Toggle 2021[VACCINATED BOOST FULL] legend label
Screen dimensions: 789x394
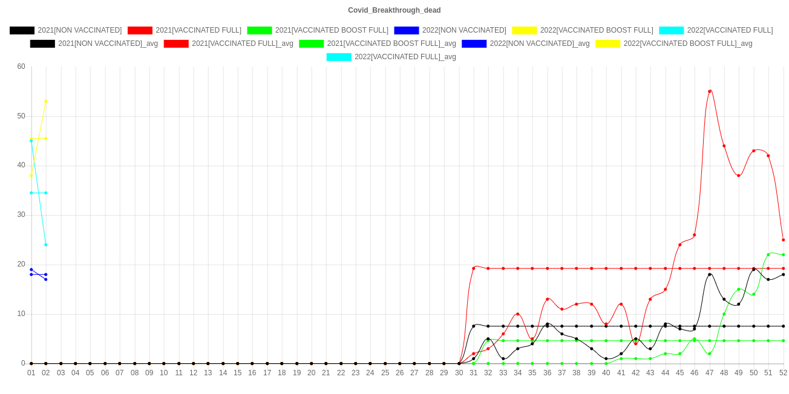coord(332,30)
